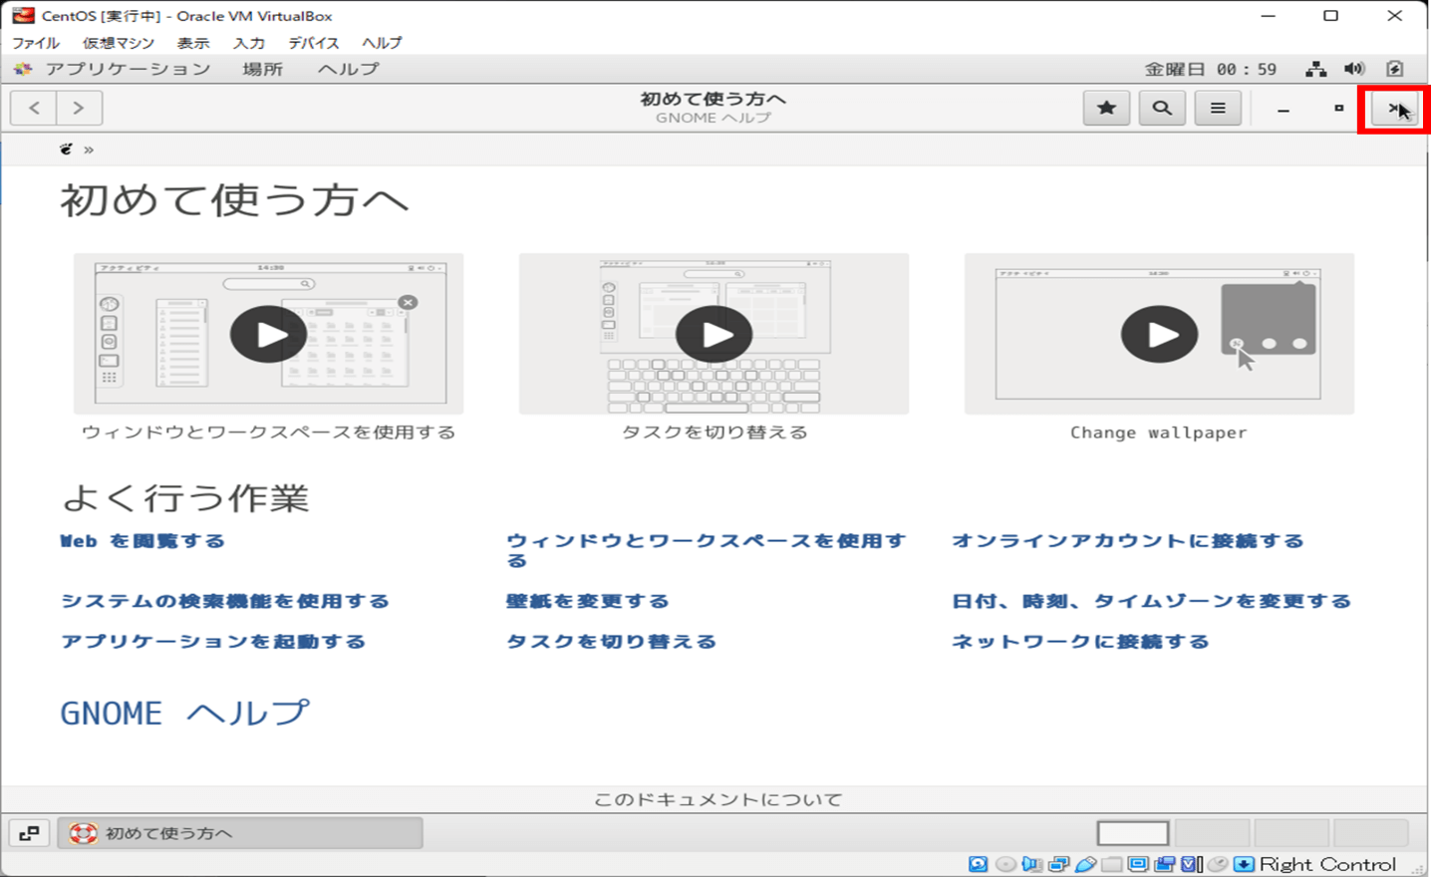The width and height of the screenshot is (1431, 877).
Task: Maximize the GNOME Help window
Action: 1339,108
